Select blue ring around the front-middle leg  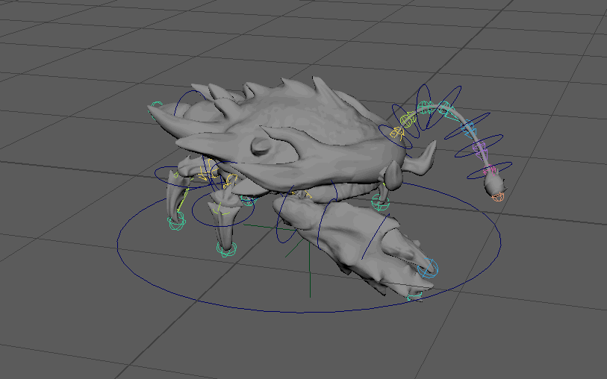click(194, 210)
